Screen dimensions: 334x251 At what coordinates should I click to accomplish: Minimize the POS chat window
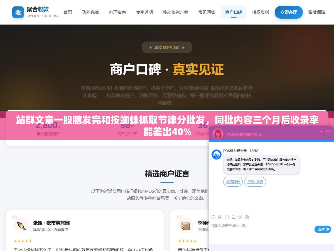(x=321, y=132)
